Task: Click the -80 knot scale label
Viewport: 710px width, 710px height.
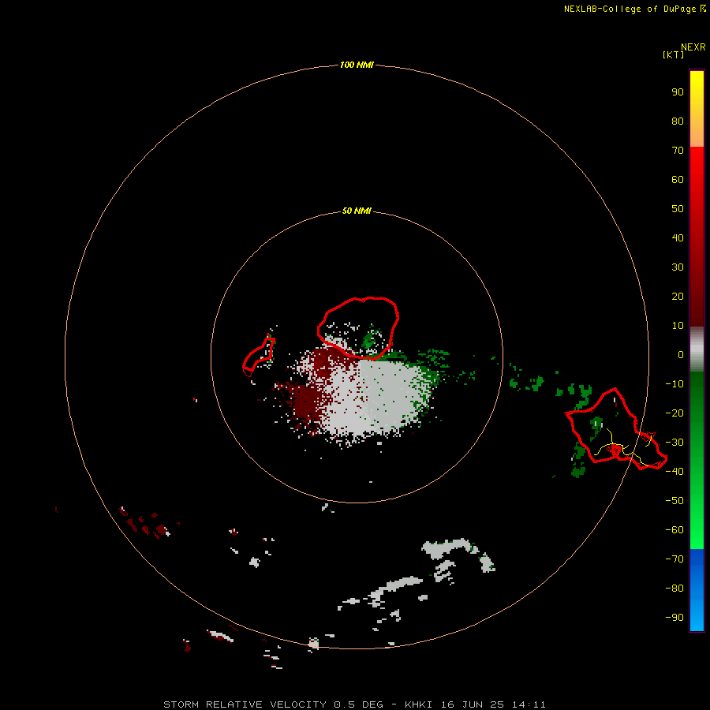Action: pyautogui.click(x=674, y=589)
